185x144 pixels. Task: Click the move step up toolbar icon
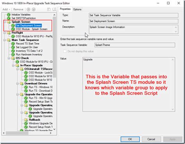28,9
